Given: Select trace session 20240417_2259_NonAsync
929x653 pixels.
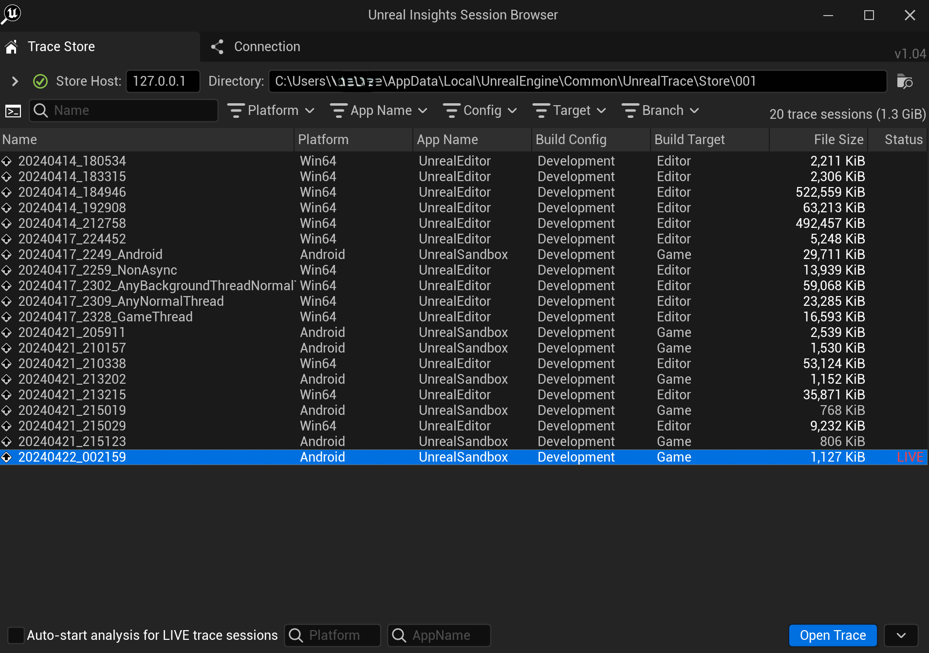Looking at the screenshot, I should pos(464,270).
